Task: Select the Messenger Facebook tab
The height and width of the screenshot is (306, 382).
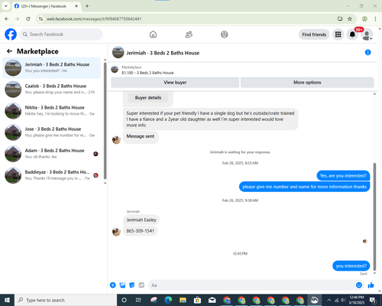Action: (x=47, y=6)
